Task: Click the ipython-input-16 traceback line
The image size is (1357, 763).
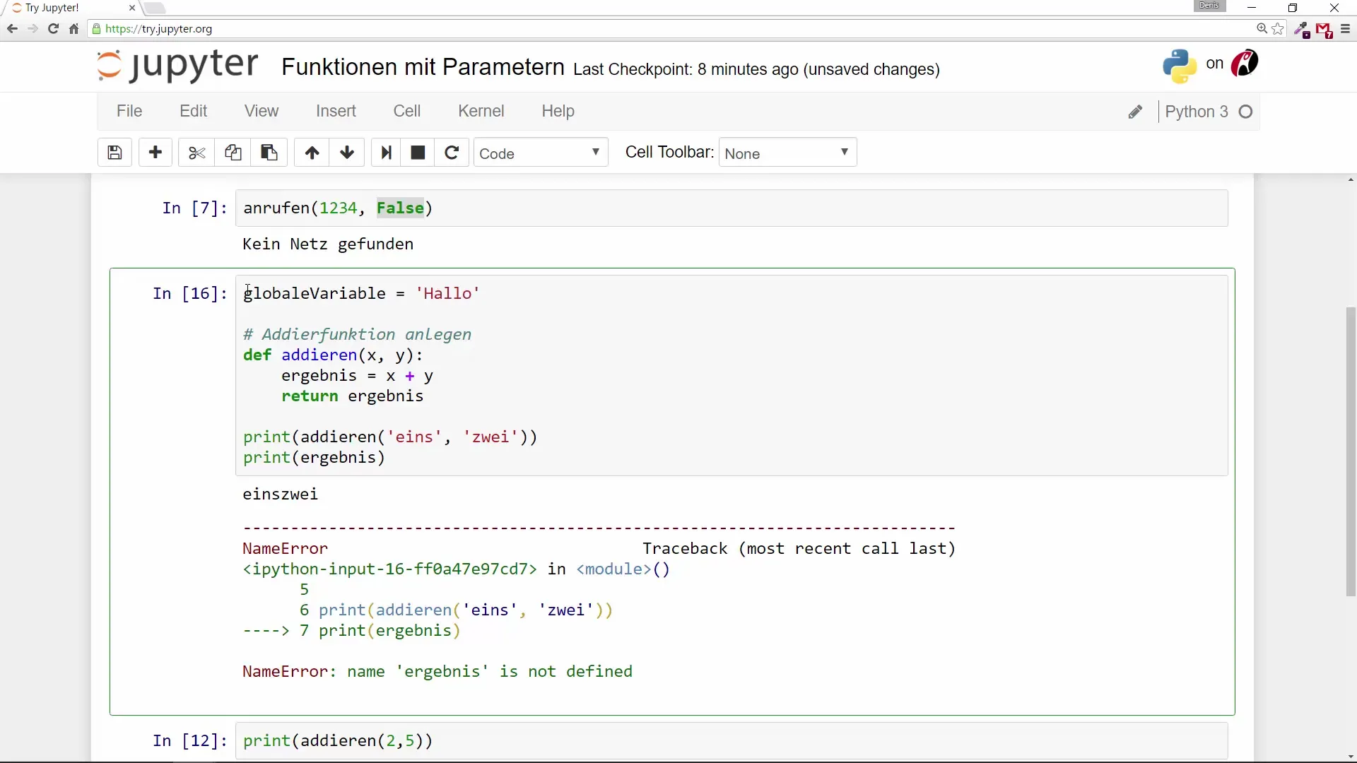Action: click(457, 569)
